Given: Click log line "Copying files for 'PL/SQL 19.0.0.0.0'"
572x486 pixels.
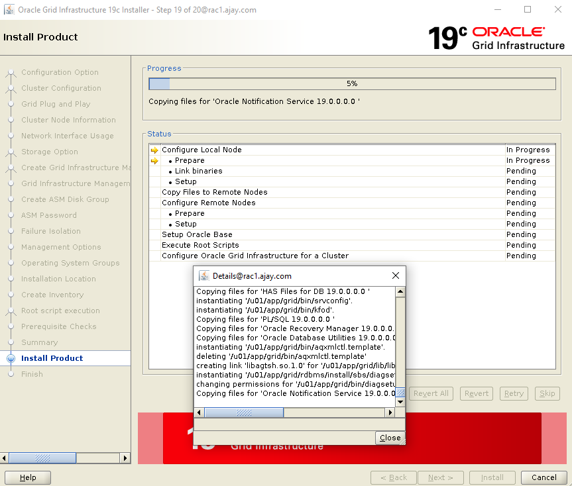Looking at the screenshot, I should [x=266, y=319].
